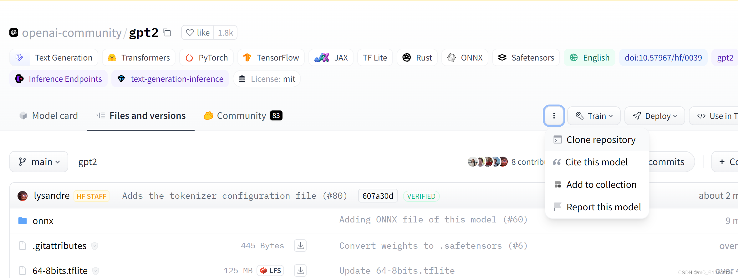Choose Clone repository from the menu

[597, 139]
